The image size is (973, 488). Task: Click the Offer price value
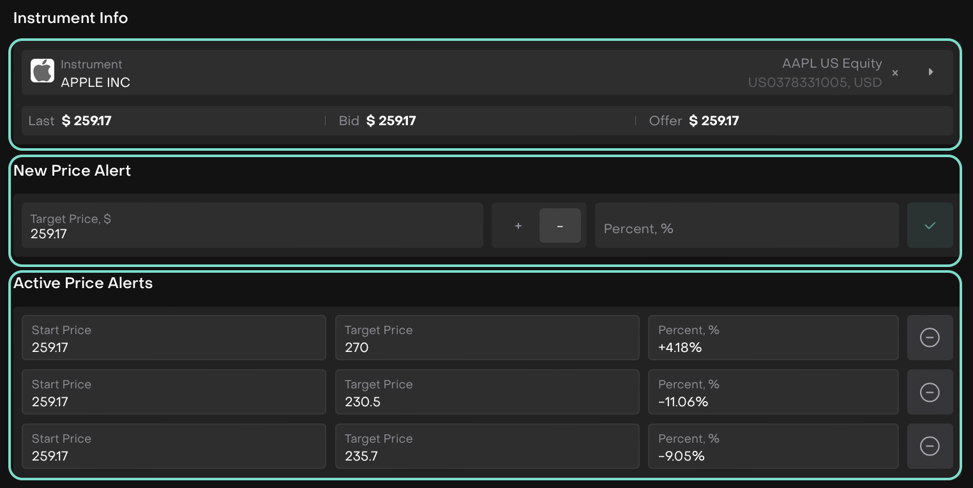point(714,121)
